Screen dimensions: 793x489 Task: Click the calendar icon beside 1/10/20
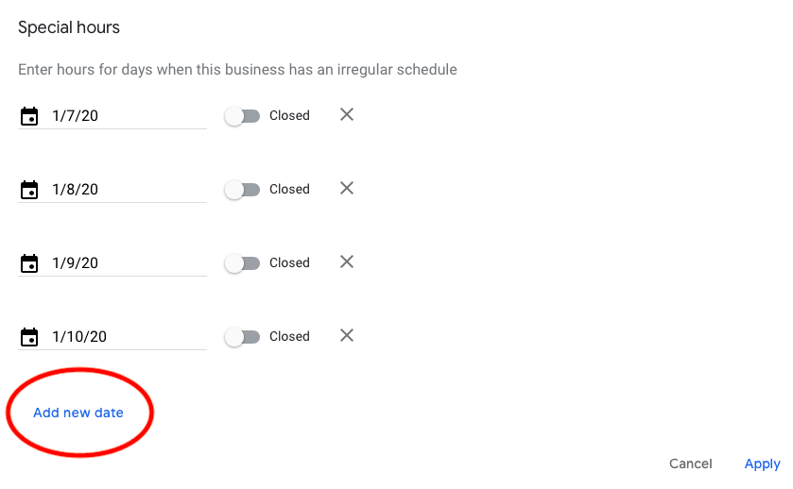pos(29,337)
